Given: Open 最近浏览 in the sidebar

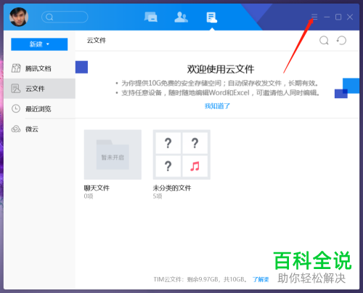Looking at the screenshot, I should click(39, 108).
